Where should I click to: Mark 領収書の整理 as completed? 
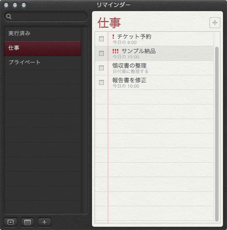pos(101,68)
